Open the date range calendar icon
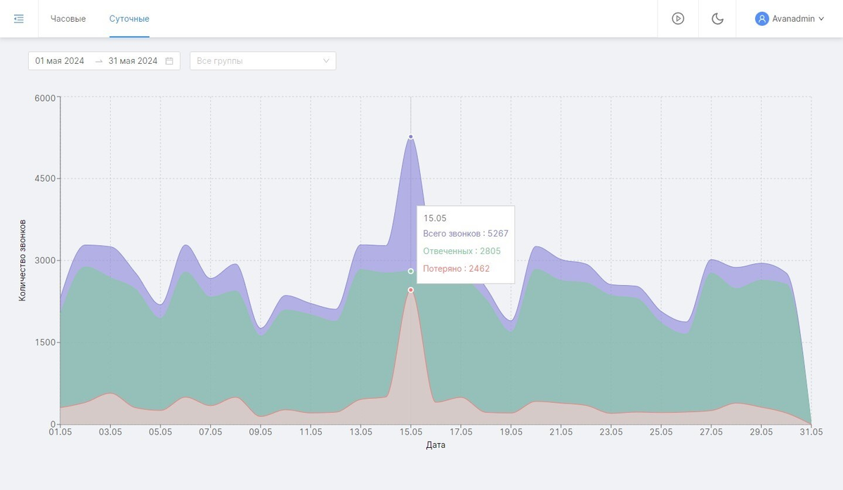This screenshot has height=490, width=843. 169,61
